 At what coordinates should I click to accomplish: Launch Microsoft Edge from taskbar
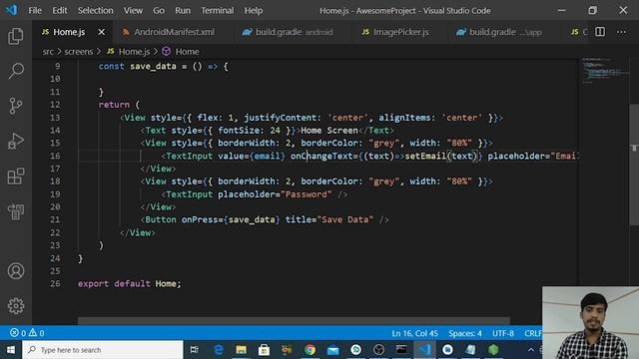(x=219, y=350)
